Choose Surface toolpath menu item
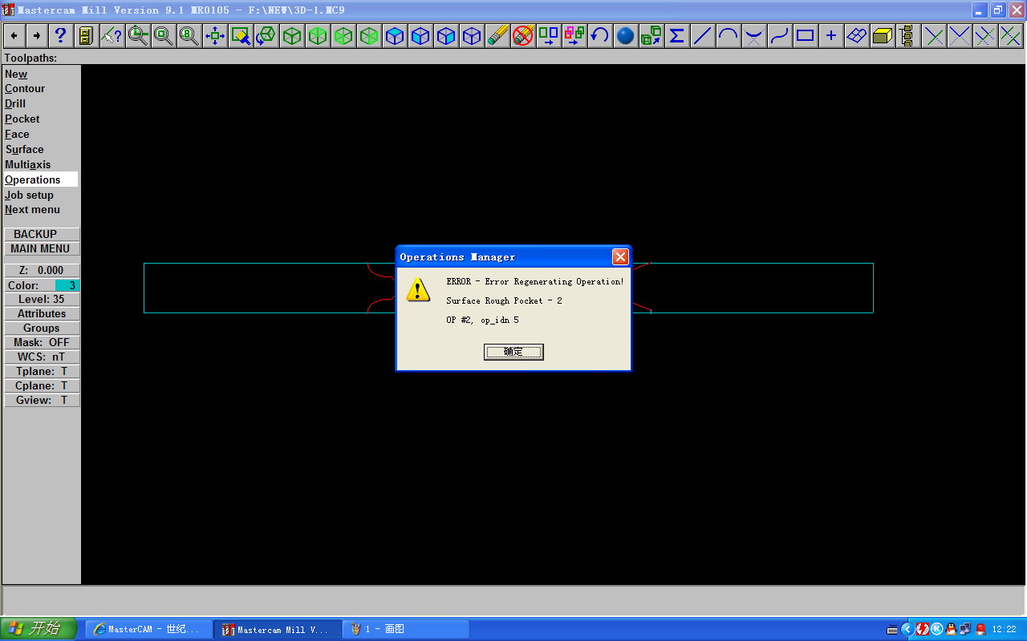This screenshot has height=641, width=1027. 25,149
